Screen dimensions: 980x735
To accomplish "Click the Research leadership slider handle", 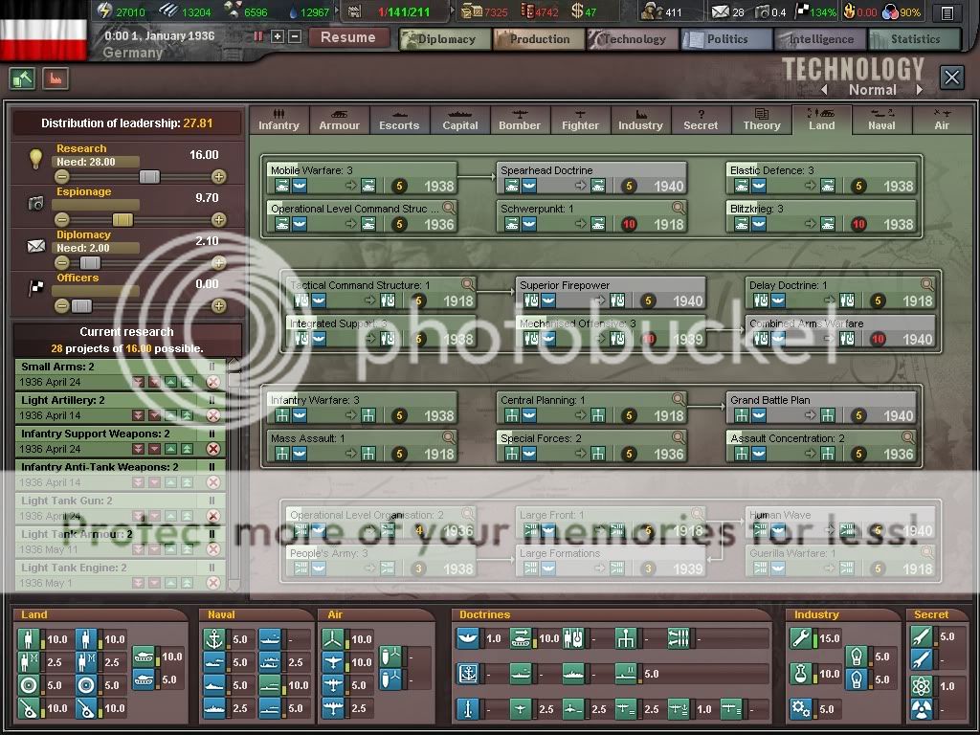I will [149, 177].
